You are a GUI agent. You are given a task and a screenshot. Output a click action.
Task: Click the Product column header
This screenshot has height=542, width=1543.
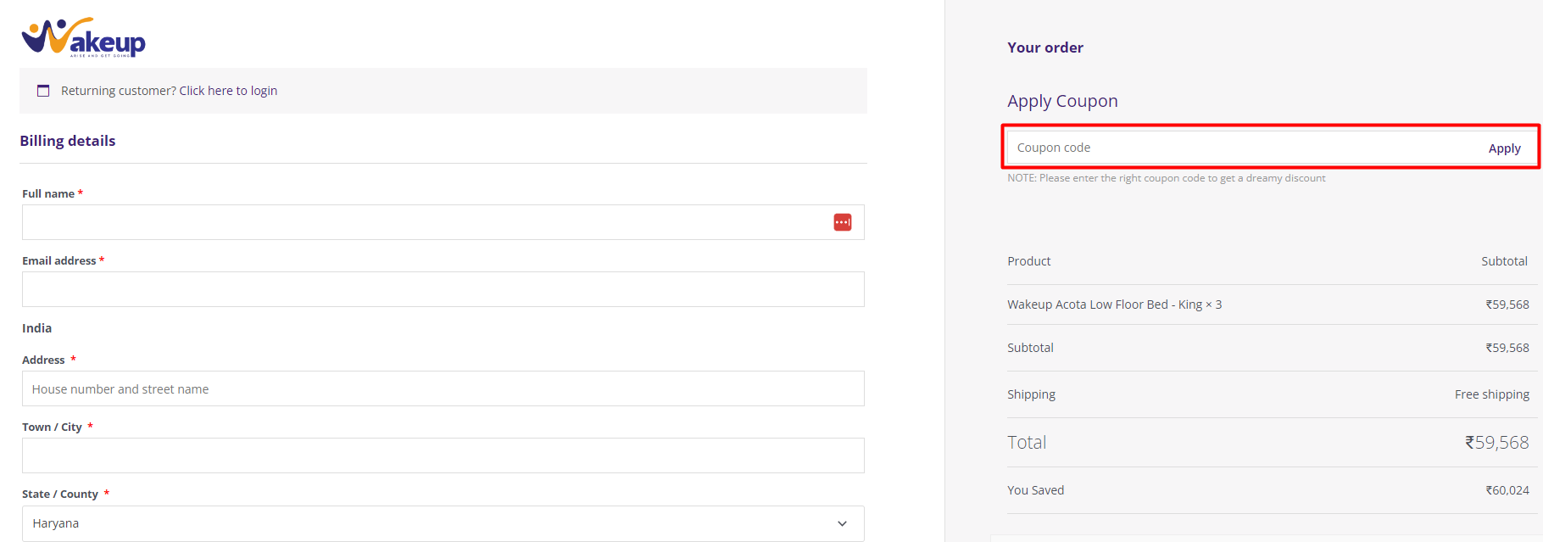click(x=1028, y=261)
